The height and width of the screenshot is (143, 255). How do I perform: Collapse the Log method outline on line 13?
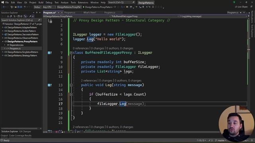tap(71, 85)
